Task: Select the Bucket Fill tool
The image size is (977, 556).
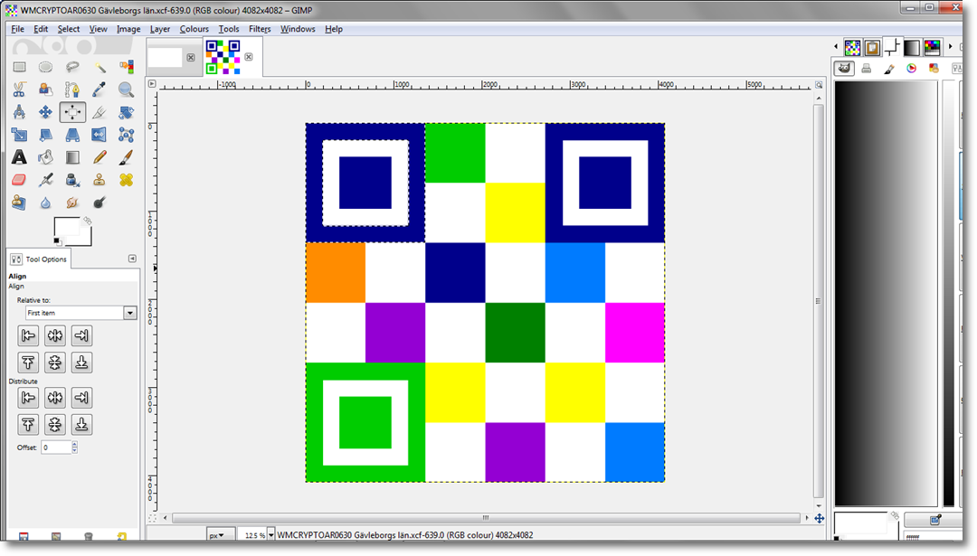Action: pos(45,157)
